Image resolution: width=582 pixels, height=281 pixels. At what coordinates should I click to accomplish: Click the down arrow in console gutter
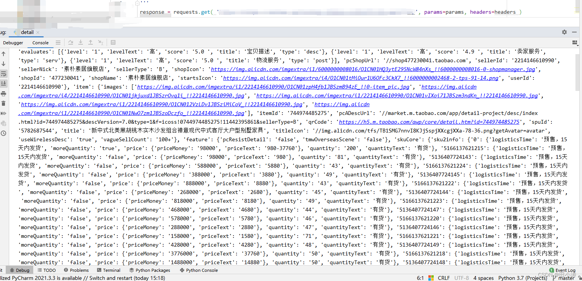(3, 64)
